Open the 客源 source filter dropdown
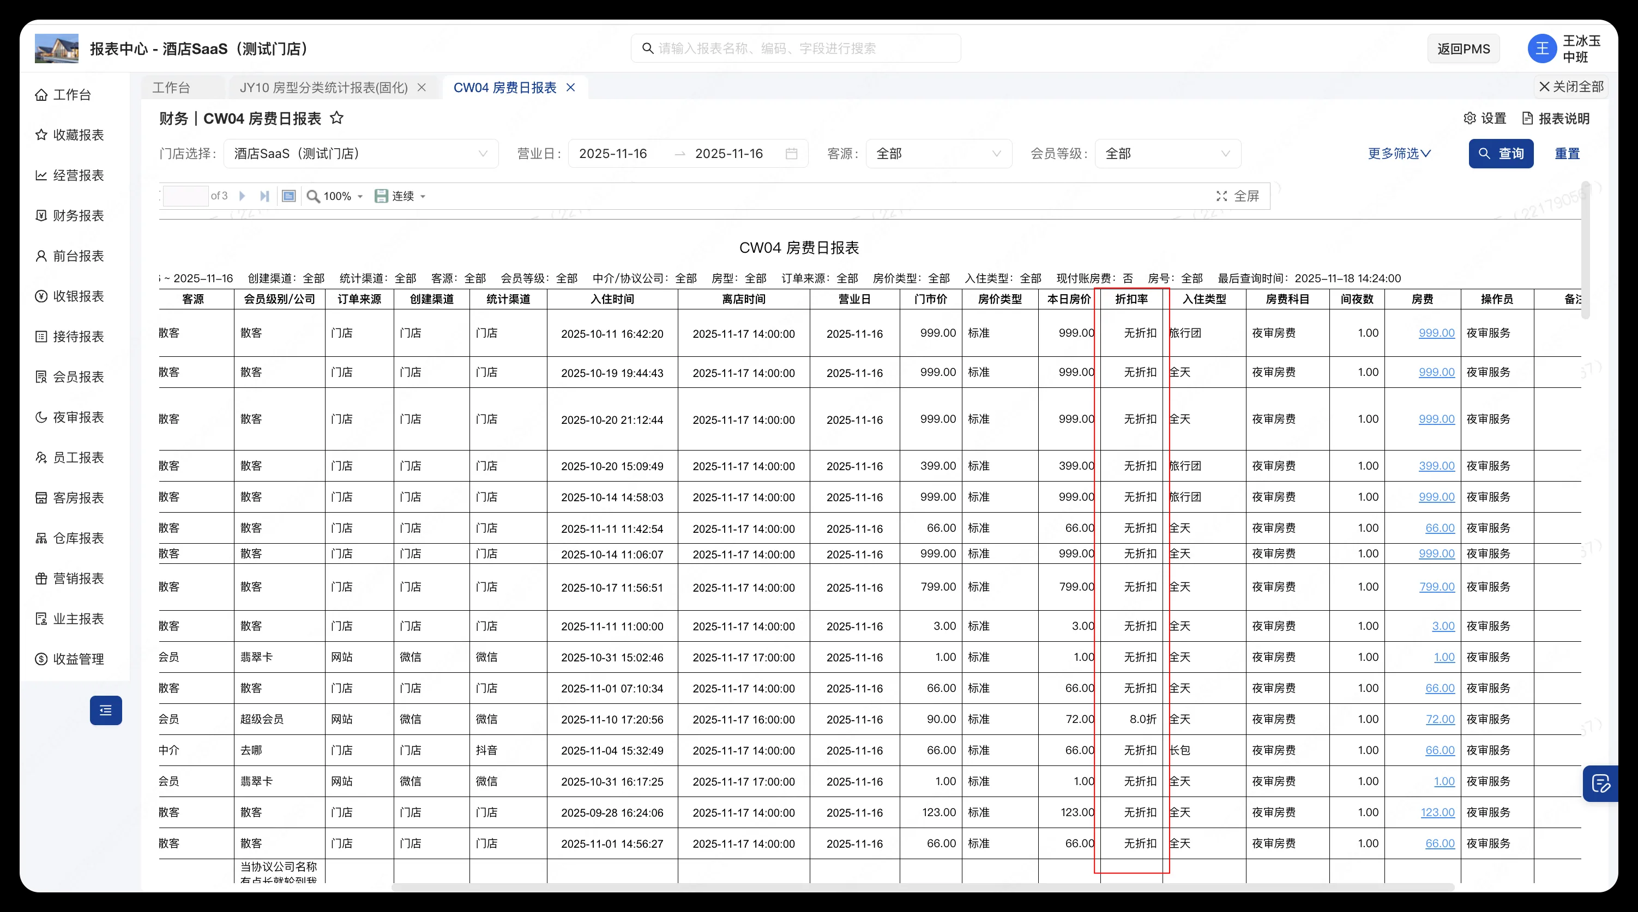This screenshot has width=1638, height=912. point(939,153)
